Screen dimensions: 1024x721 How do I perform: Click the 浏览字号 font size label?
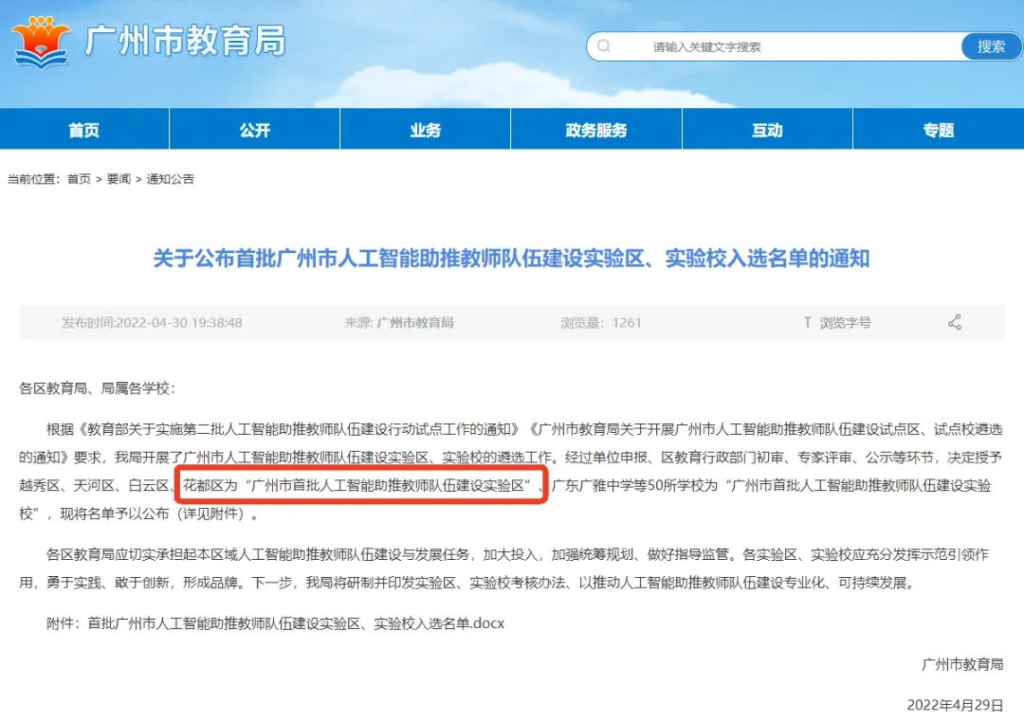coord(845,323)
